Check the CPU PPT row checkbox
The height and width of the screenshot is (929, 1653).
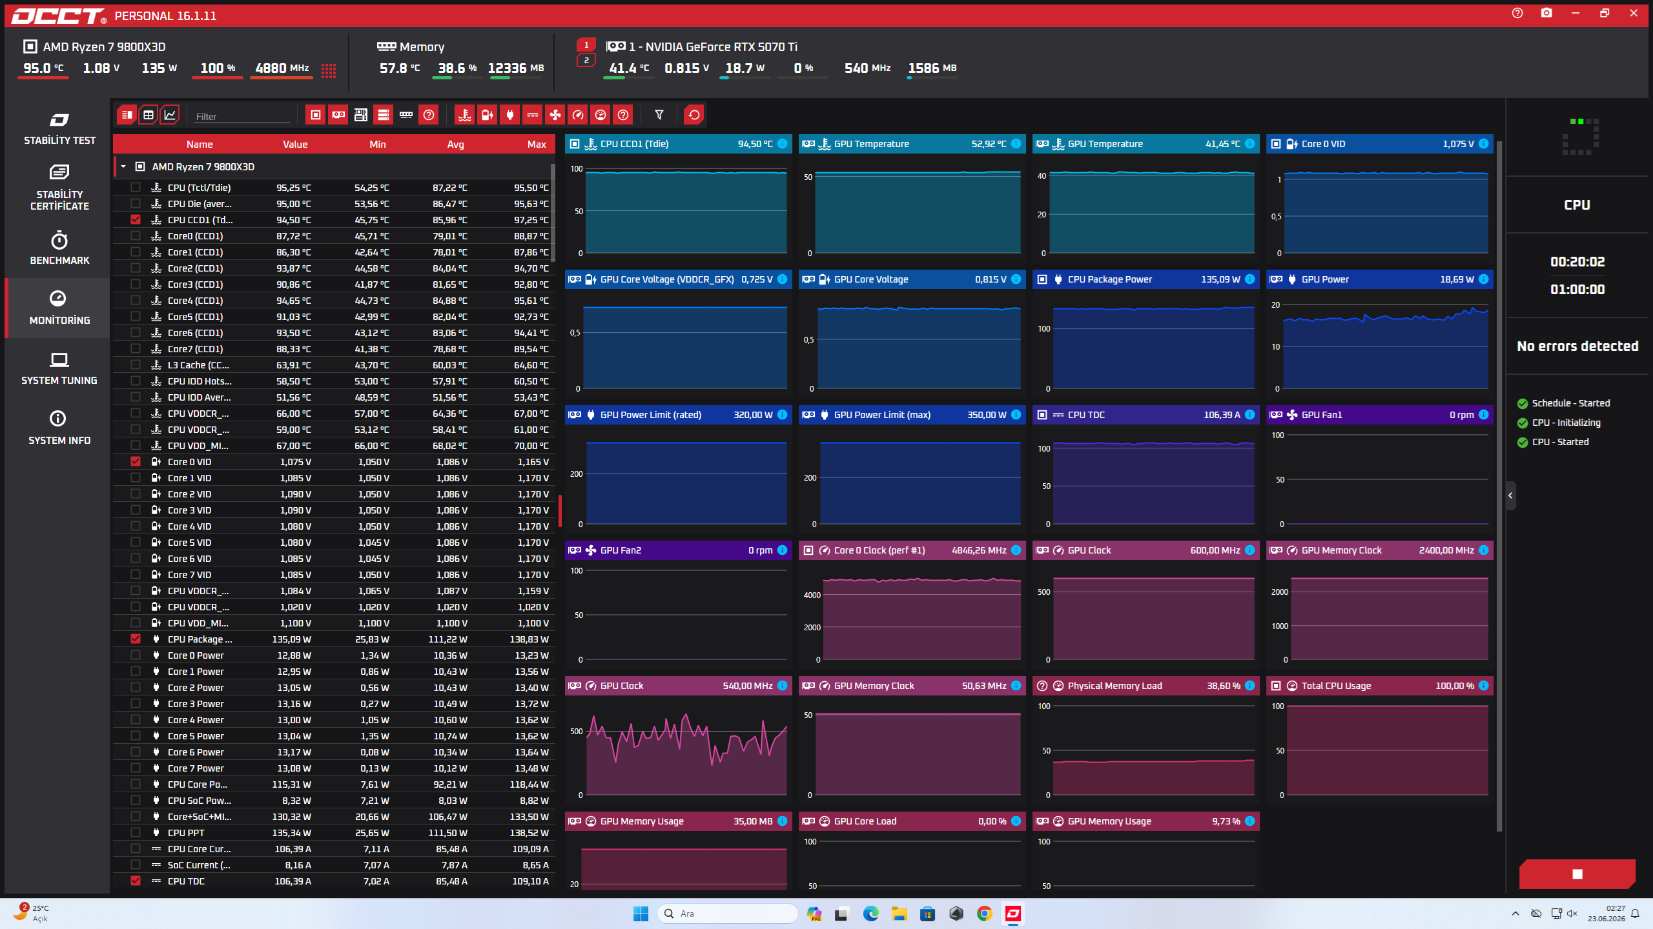136,832
